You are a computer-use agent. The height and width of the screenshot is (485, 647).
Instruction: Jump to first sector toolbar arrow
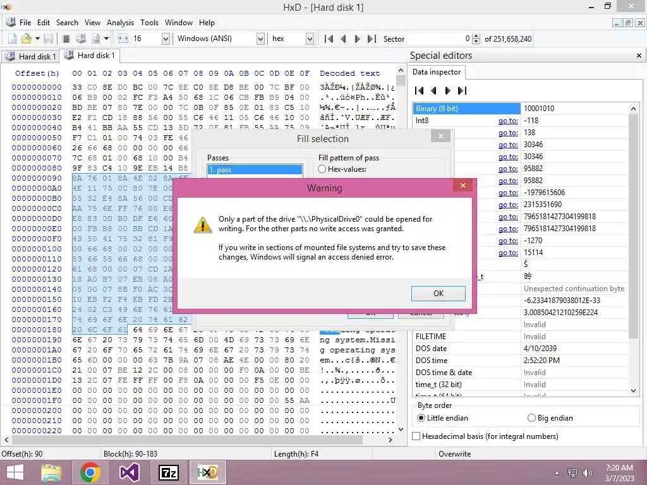[329, 39]
